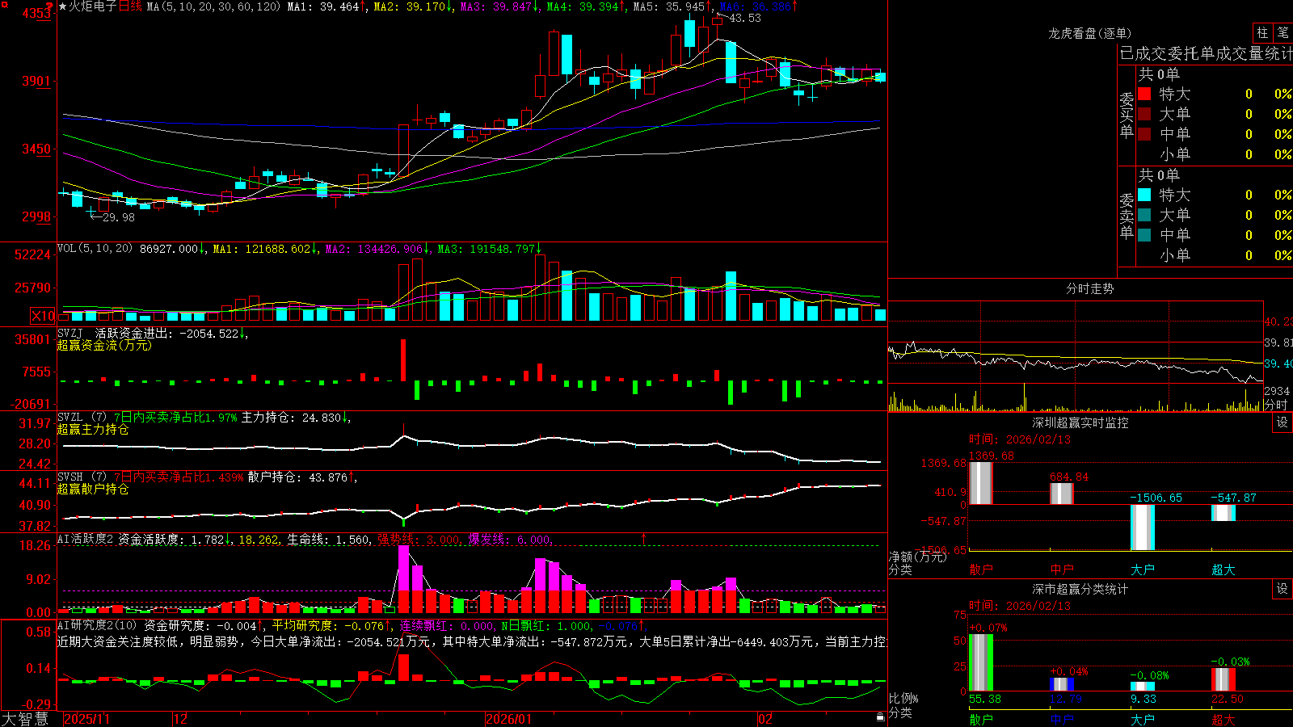Click the 分时走势 panel title
Image resolution: width=1293 pixels, height=727 pixels.
[1089, 288]
